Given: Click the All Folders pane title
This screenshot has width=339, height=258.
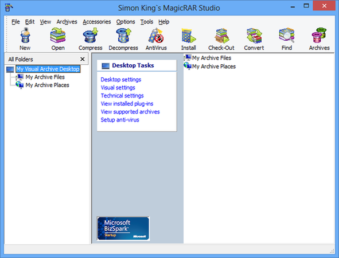Looking at the screenshot, I should [x=21, y=59].
